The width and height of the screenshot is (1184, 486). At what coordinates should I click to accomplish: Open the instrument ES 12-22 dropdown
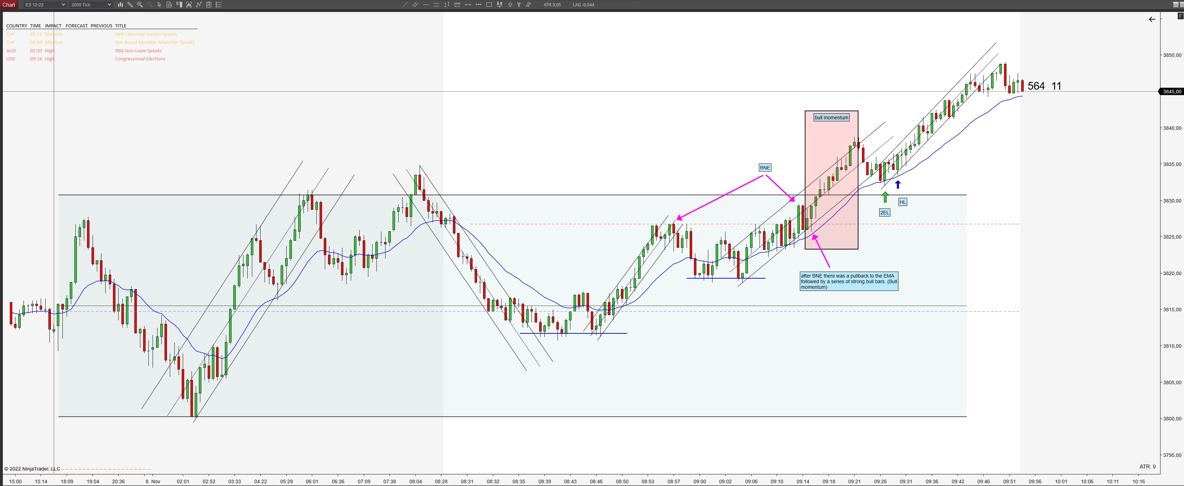[x=45, y=5]
